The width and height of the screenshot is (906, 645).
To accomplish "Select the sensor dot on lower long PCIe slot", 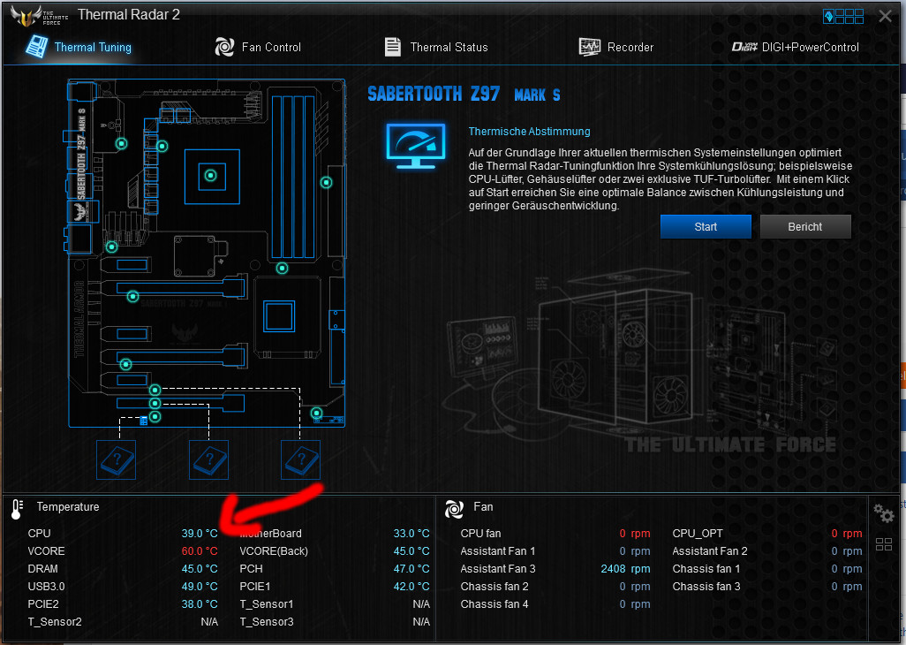I will (126, 365).
